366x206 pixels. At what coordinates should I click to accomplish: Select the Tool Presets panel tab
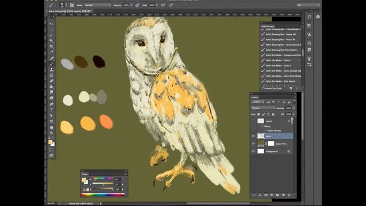[268, 26]
